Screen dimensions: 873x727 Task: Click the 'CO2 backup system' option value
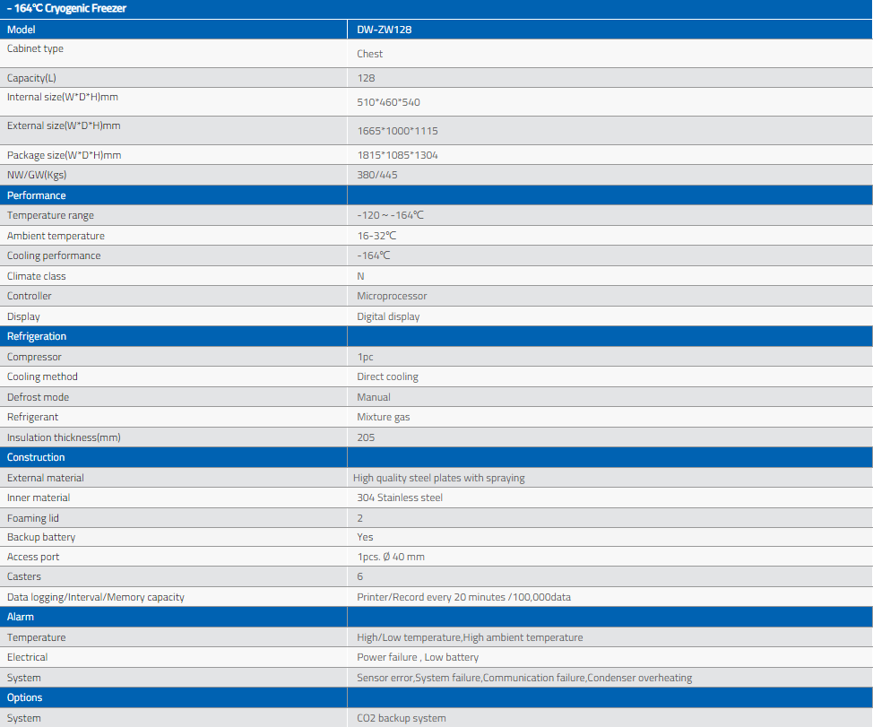click(401, 718)
